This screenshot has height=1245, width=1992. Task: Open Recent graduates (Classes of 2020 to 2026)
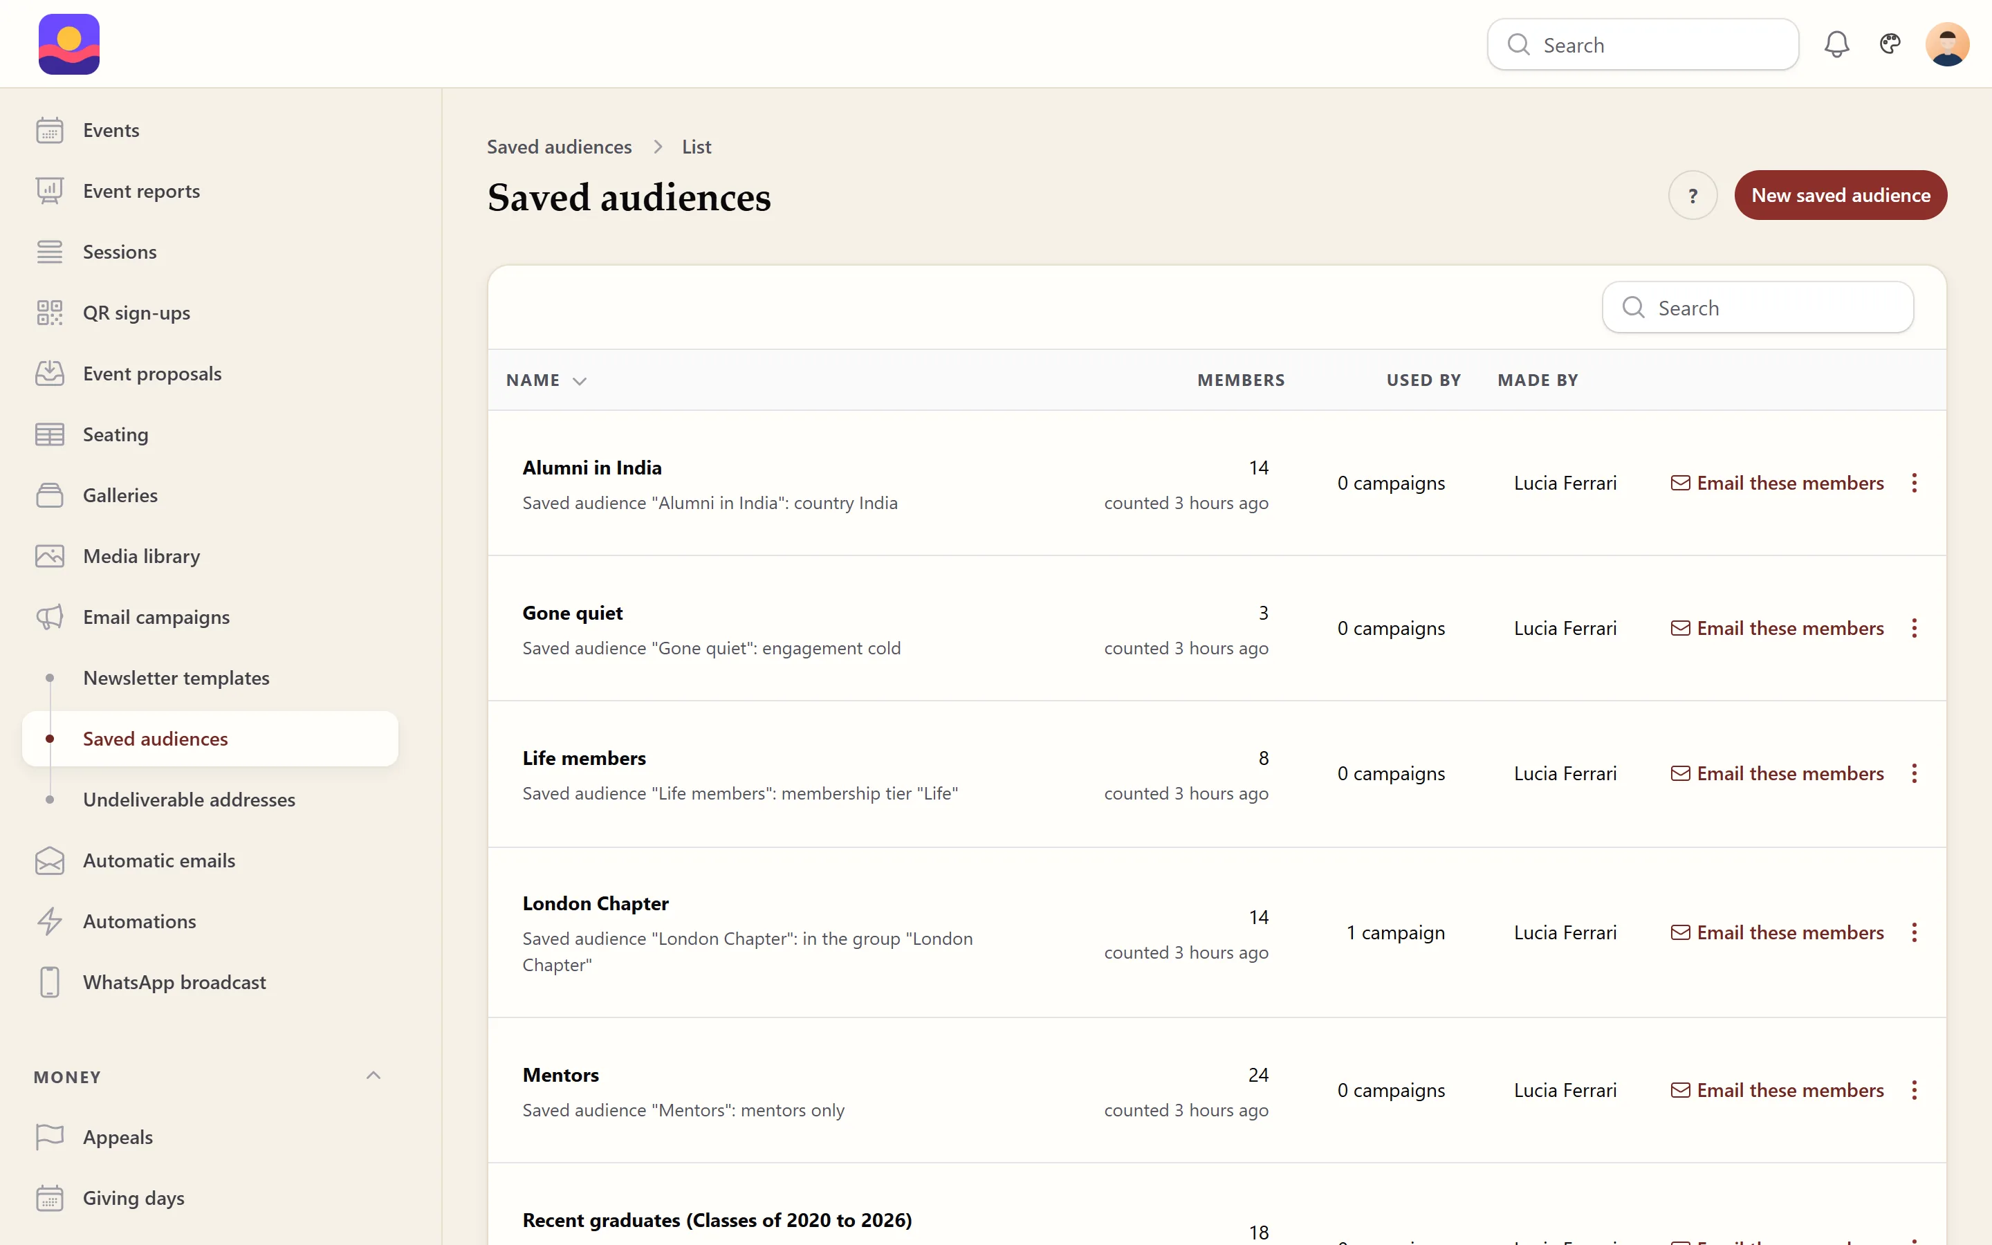[717, 1220]
